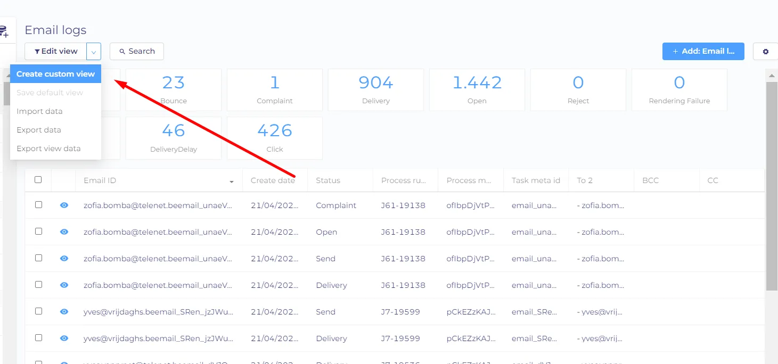Select the zofia Delivery row checkbox
This screenshot has width=778, height=364.
pos(38,284)
